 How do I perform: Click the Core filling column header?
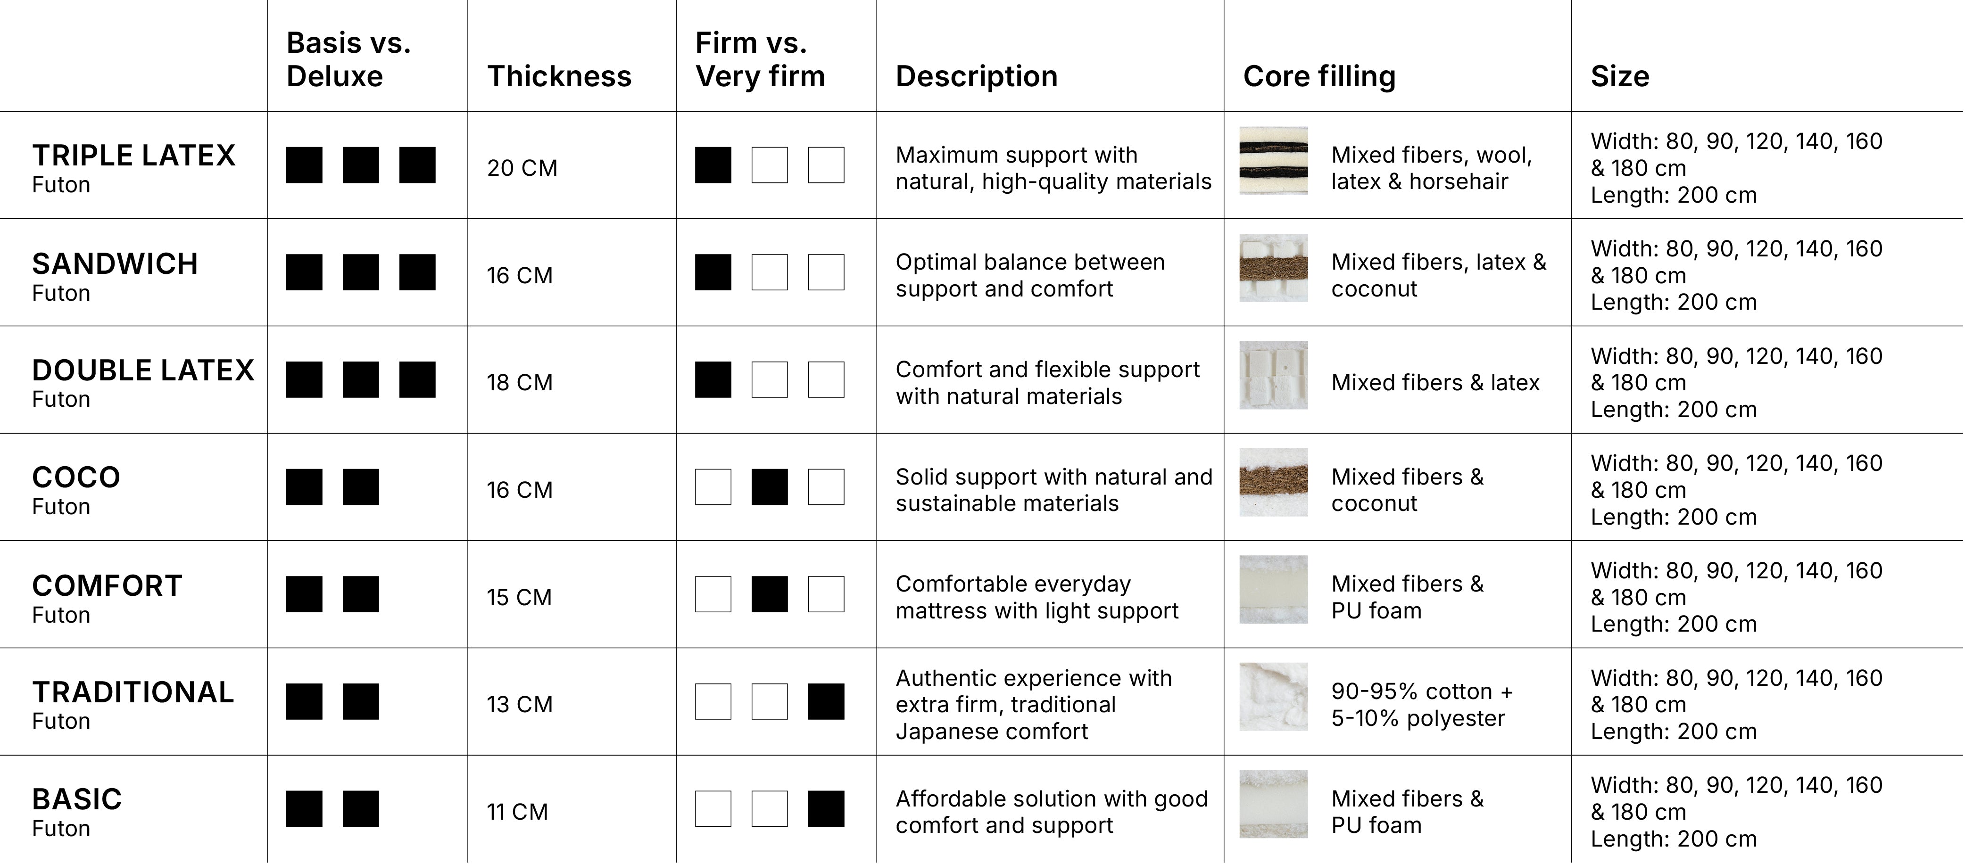pyautogui.click(x=1319, y=76)
